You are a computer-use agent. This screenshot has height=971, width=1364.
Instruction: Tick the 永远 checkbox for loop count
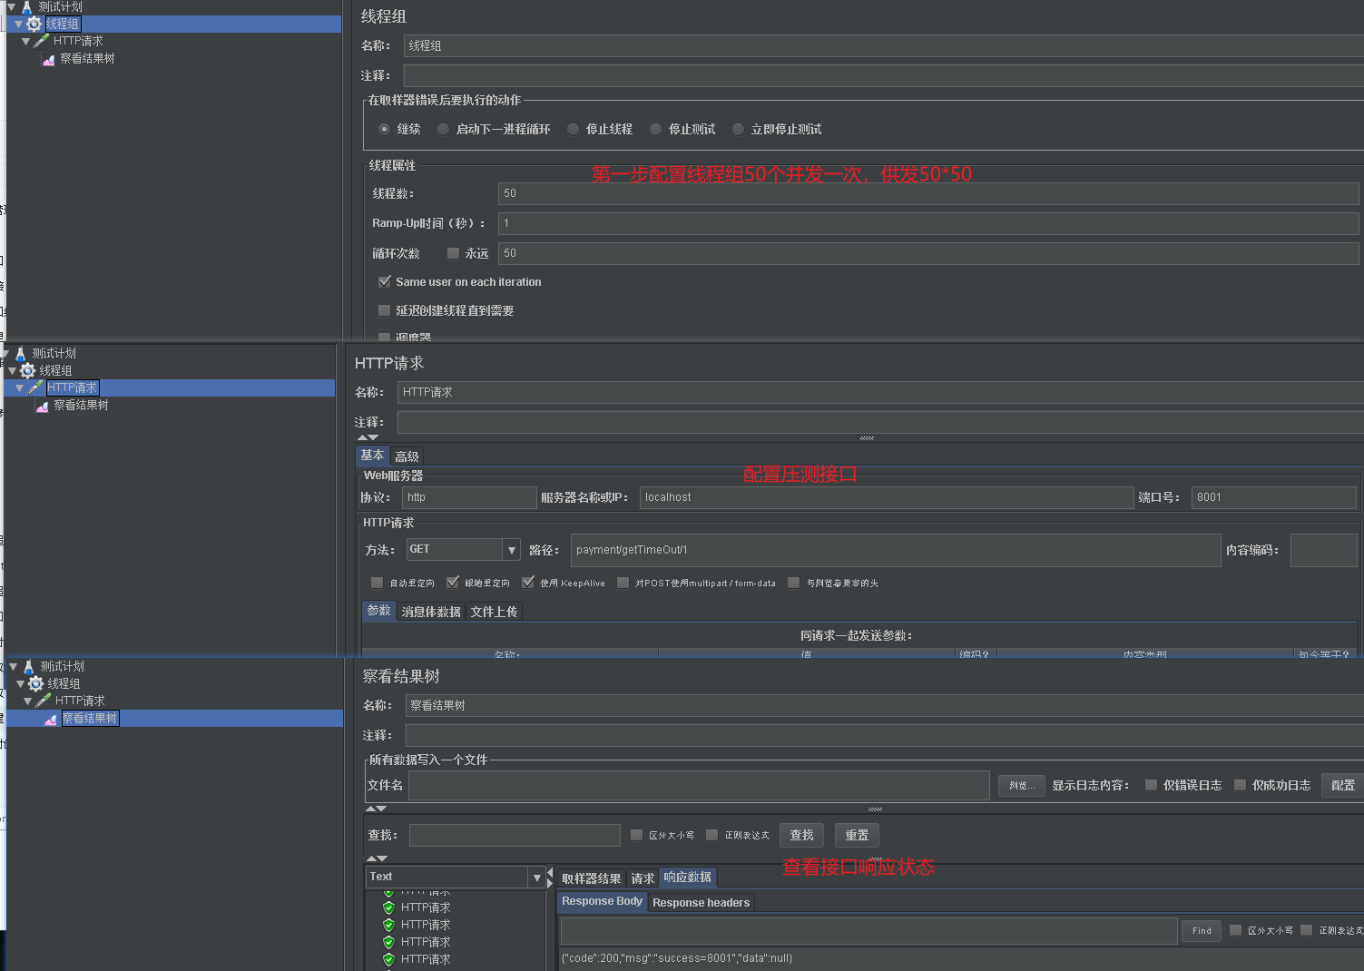(x=453, y=253)
